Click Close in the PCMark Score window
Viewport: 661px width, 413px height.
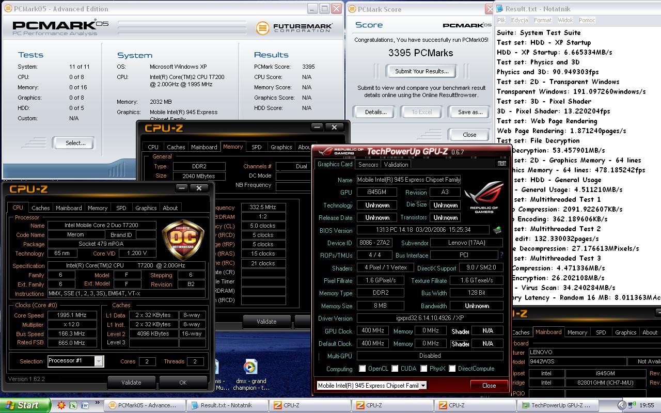[x=469, y=135]
